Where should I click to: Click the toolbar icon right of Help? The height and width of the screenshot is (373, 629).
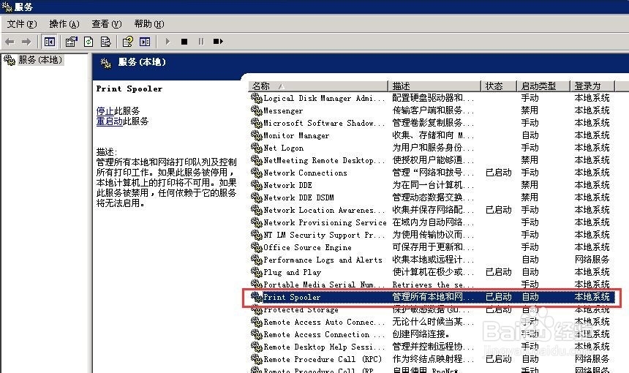point(145,42)
